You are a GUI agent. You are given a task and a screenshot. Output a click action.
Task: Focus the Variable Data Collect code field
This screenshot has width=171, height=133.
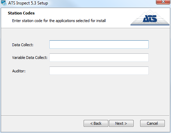(x=99, y=58)
